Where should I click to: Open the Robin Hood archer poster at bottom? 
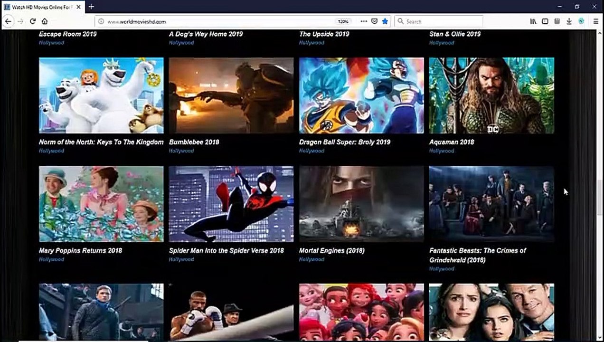point(101,312)
